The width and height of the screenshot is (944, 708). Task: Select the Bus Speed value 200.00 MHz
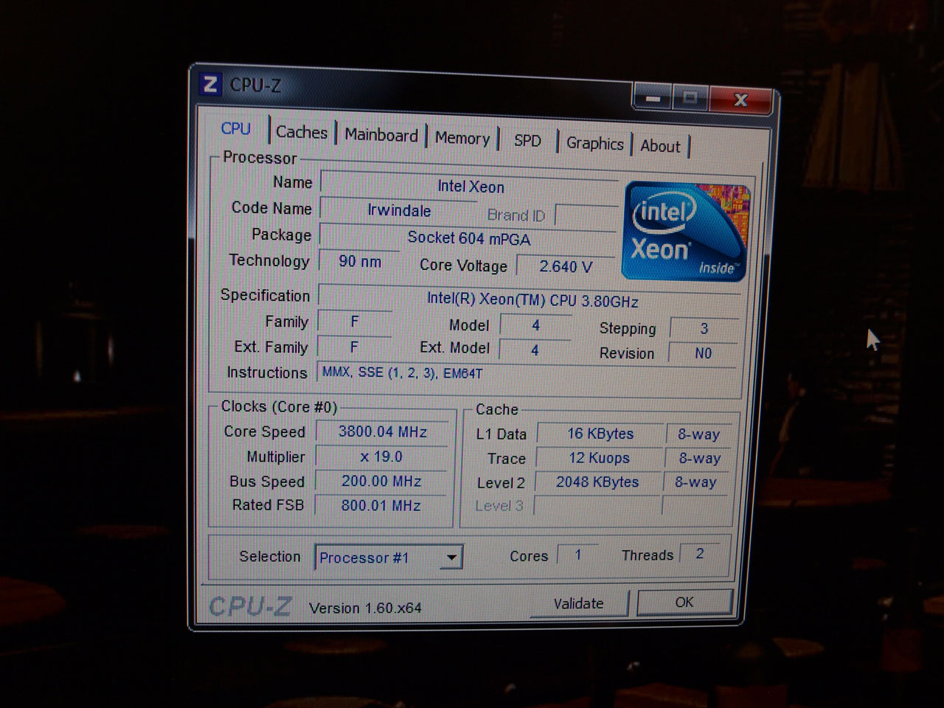[381, 482]
